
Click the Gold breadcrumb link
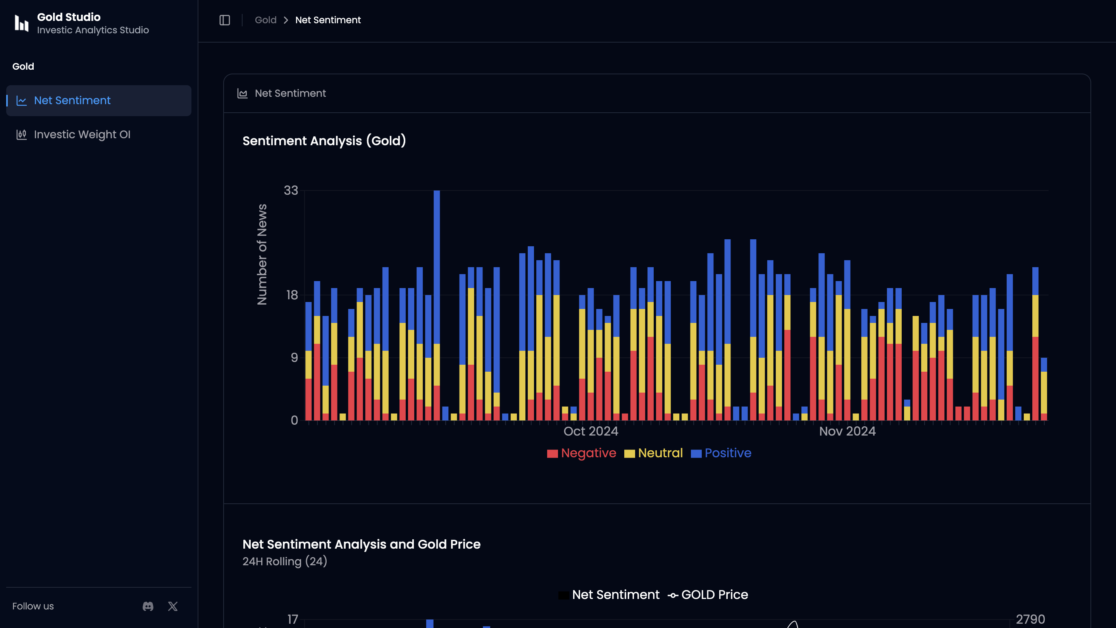tap(265, 20)
